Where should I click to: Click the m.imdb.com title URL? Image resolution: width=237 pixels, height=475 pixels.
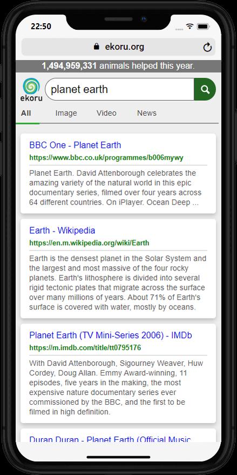click(85, 348)
